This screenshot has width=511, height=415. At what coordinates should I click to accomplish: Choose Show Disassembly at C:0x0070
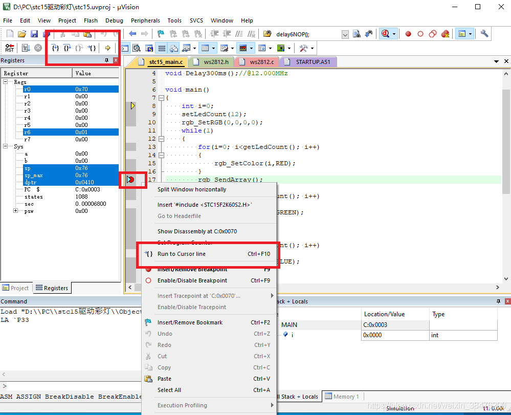point(209,231)
